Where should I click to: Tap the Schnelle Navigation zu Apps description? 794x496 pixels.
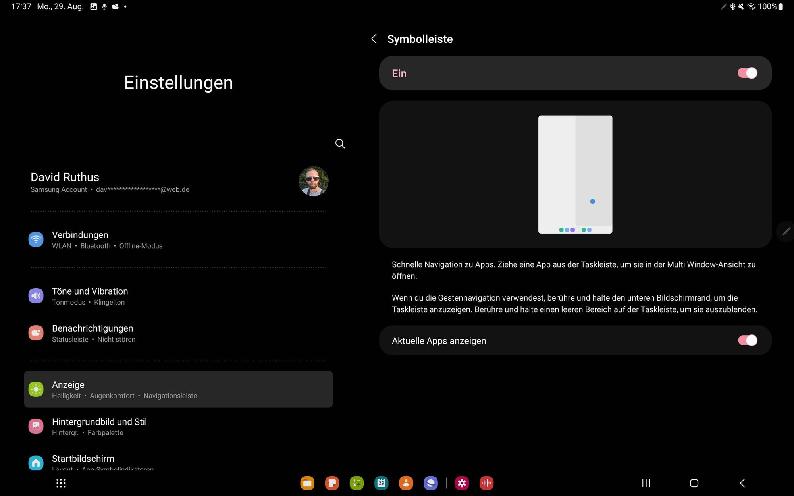click(574, 270)
